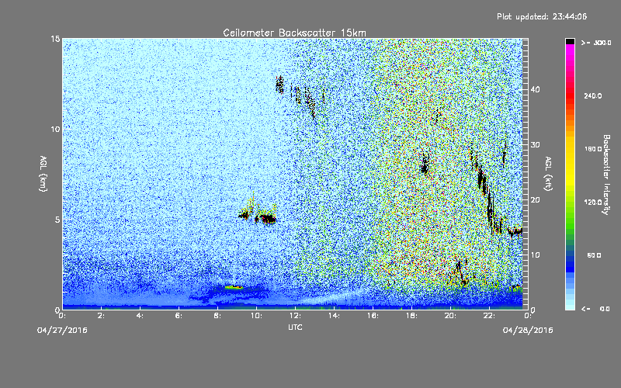Click the '14:' hour tick label
Screen dimensions: 621x388
(x=334, y=316)
